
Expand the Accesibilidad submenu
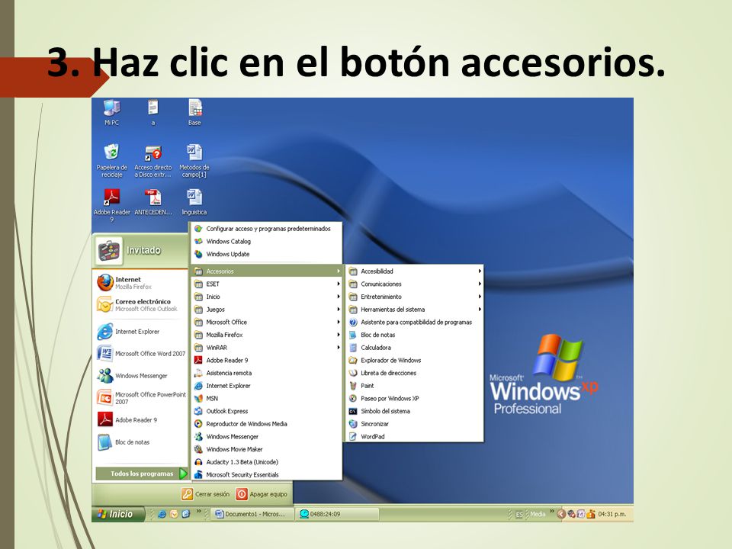pos(414,271)
